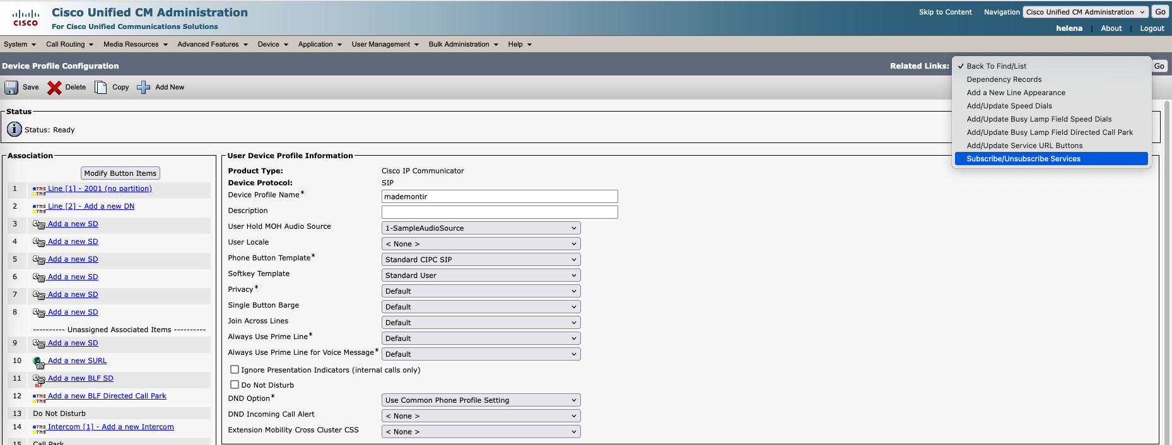Viewport: 1172px width, 445px height.
Task: Click the Copy document icon
Action: [x=101, y=88]
